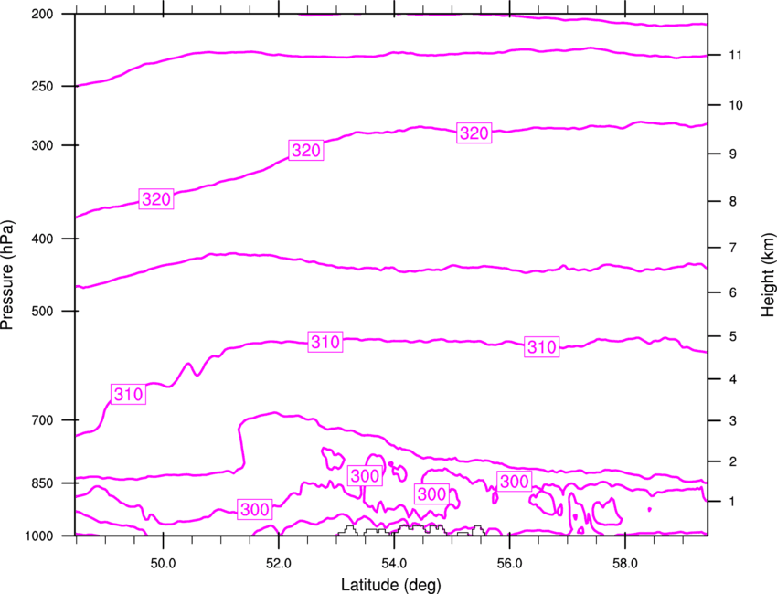Click the 56.0 latitude tick label

point(510,564)
